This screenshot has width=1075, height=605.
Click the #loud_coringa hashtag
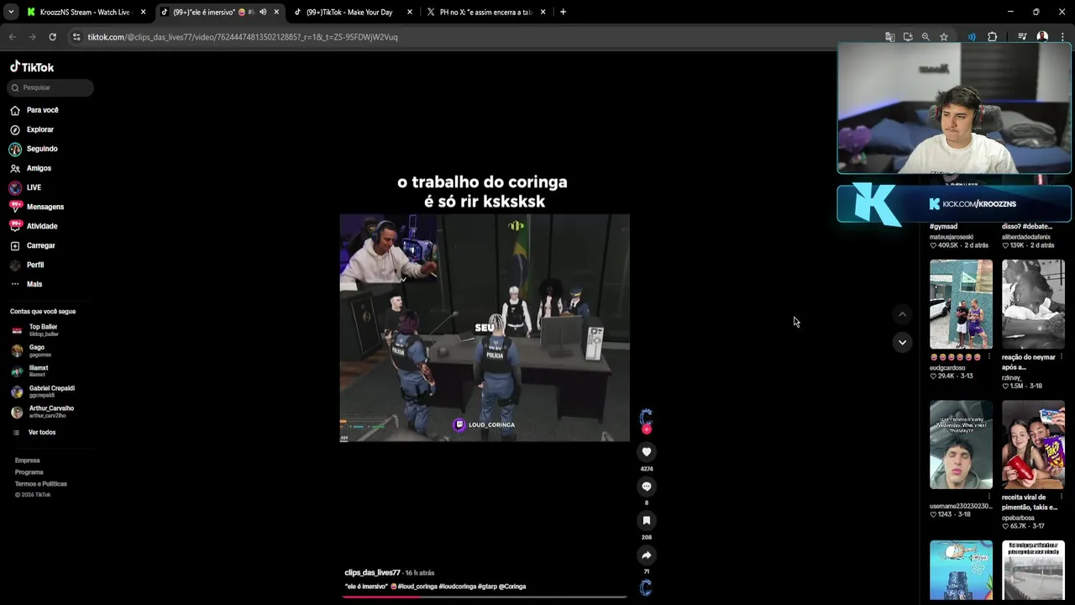(417, 587)
